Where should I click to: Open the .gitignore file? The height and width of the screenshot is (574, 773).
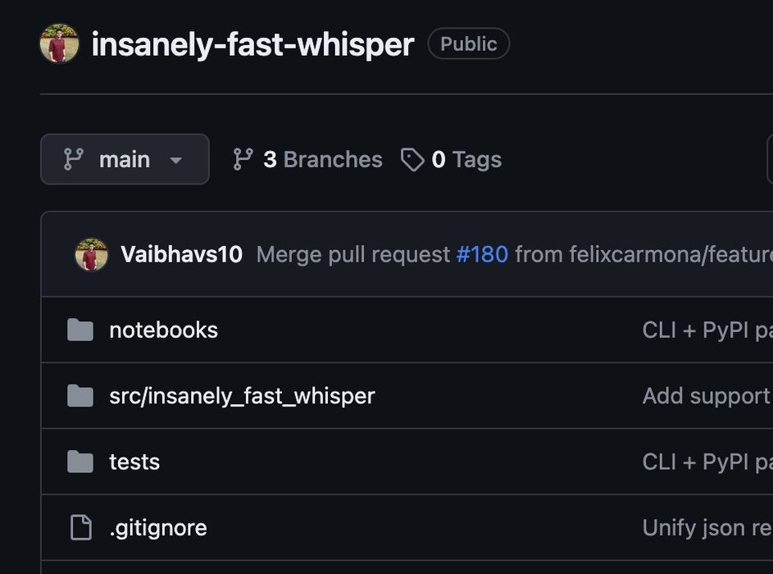(158, 527)
